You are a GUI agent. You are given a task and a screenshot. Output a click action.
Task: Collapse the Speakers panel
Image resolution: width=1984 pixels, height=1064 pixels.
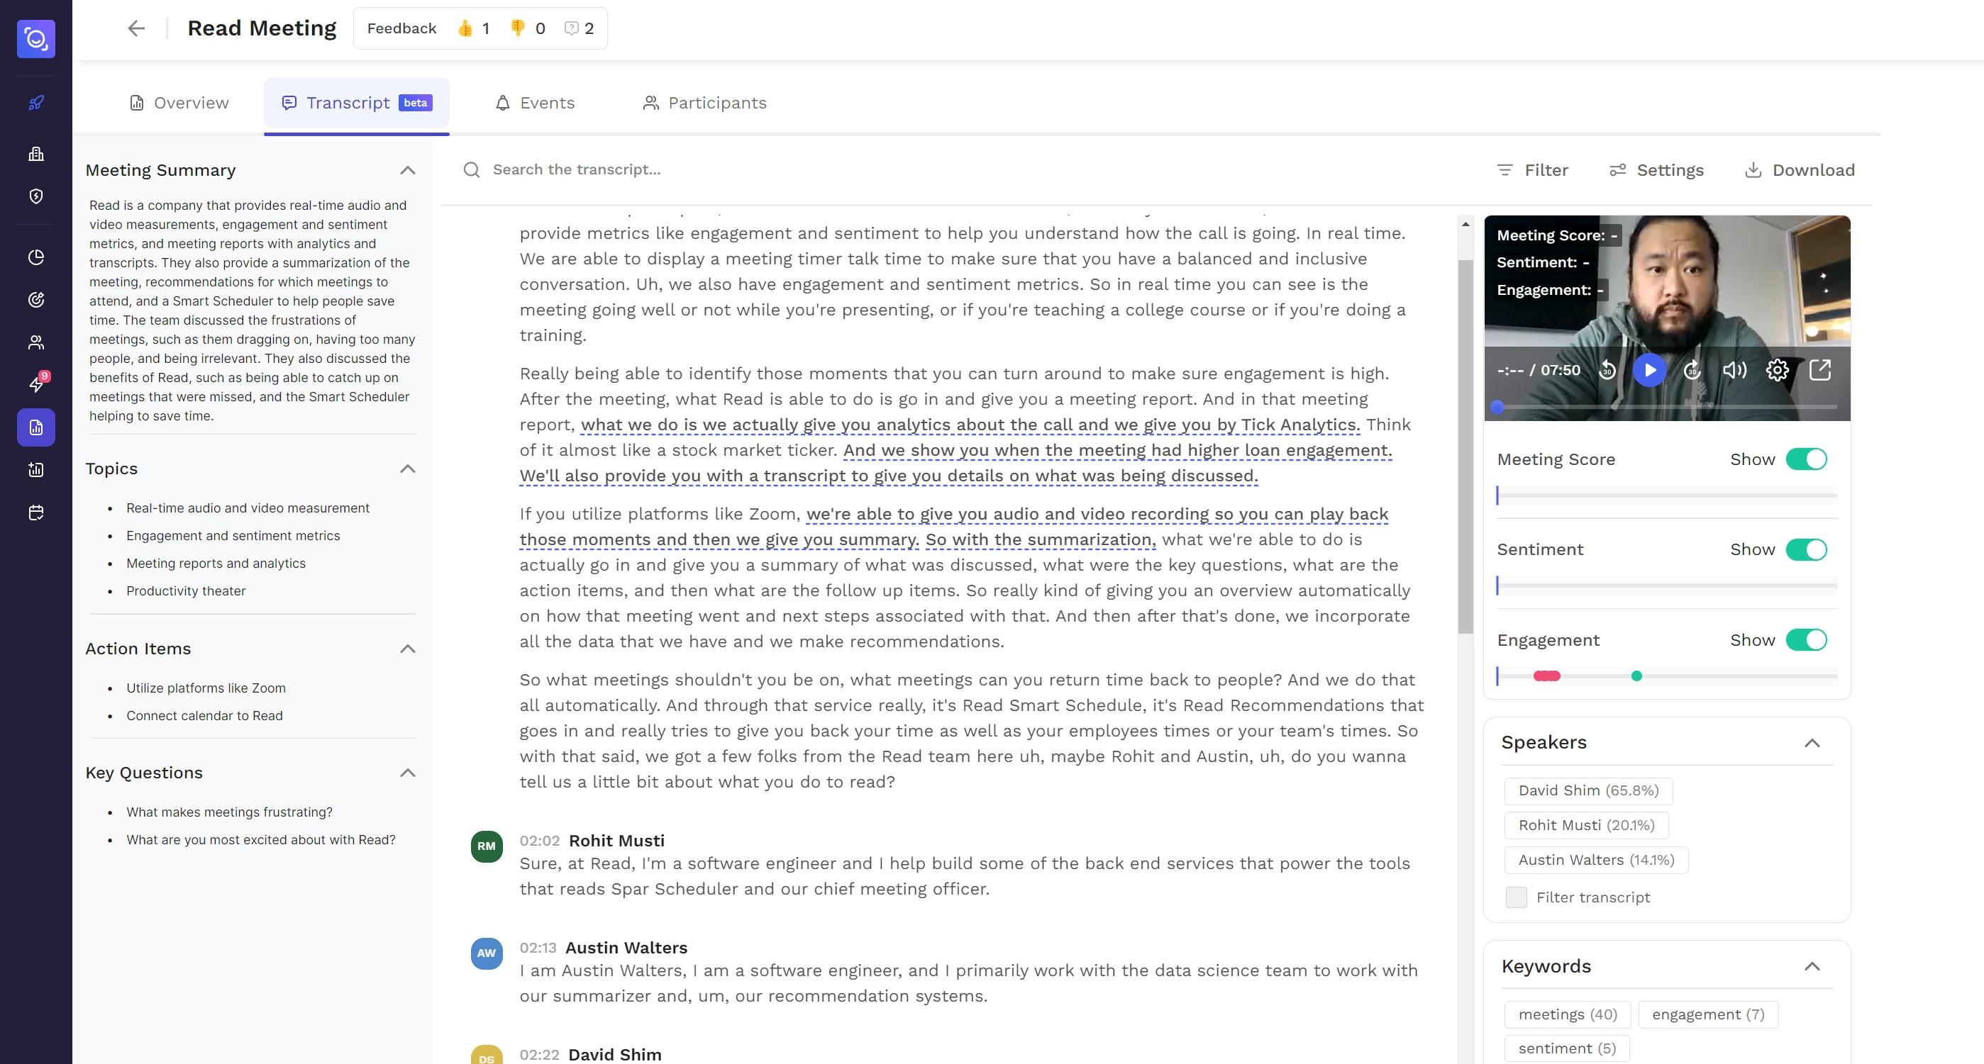tap(1812, 743)
